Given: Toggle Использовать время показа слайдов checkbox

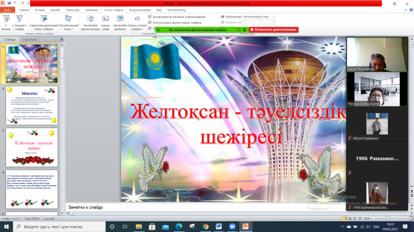Looking at the screenshot, I should click(149, 23).
